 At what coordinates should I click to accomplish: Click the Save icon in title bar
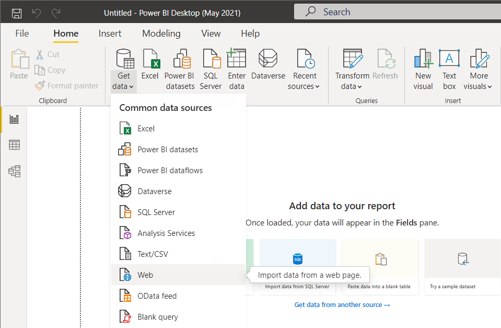pyautogui.click(x=17, y=13)
